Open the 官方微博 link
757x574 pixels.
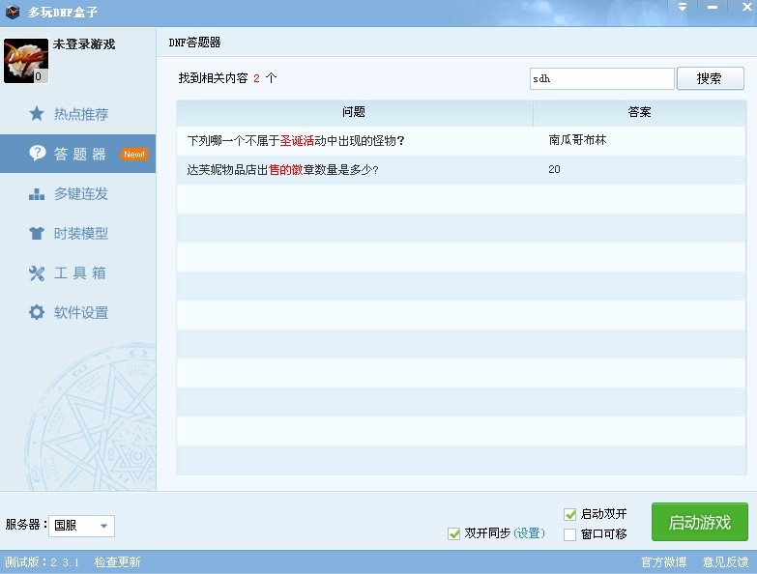664,562
